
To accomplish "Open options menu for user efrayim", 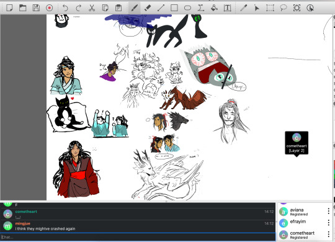I will 328,223.
